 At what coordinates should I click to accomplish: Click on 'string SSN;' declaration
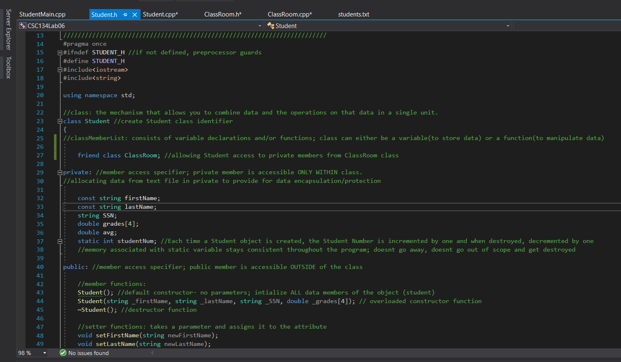[x=97, y=215]
